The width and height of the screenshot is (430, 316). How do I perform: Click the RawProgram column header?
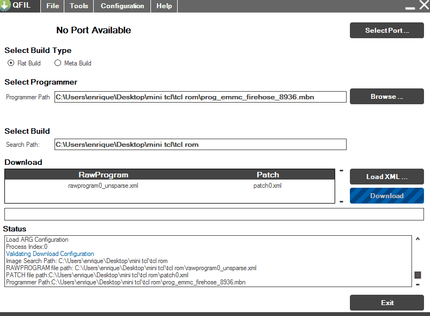[104, 175]
